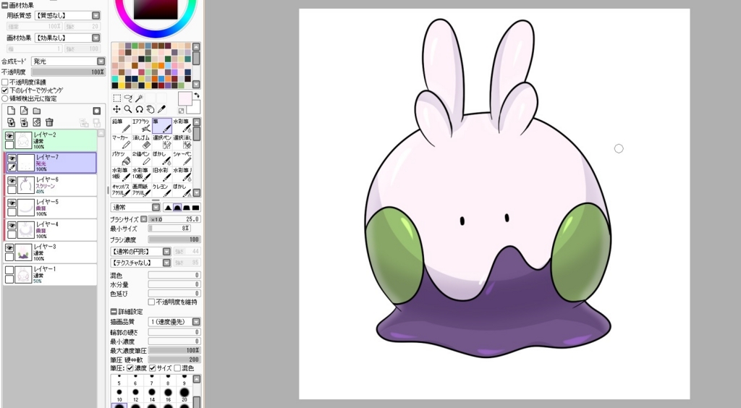Adjust layer 不透明度 opacity slider
741x408 pixels.
[68, 72]
